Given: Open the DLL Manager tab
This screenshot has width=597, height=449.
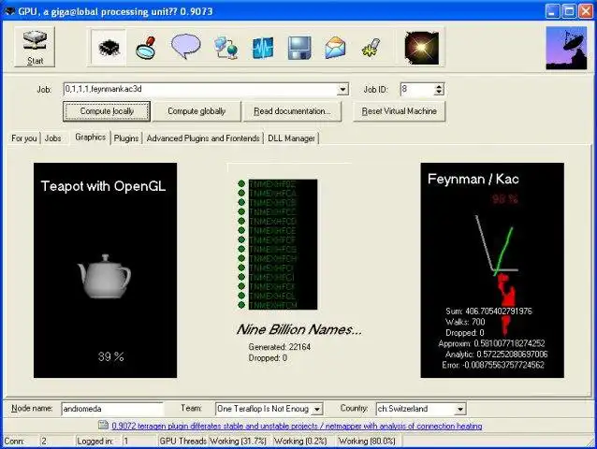Looking at the screenshot, I should tap(291, 138).
